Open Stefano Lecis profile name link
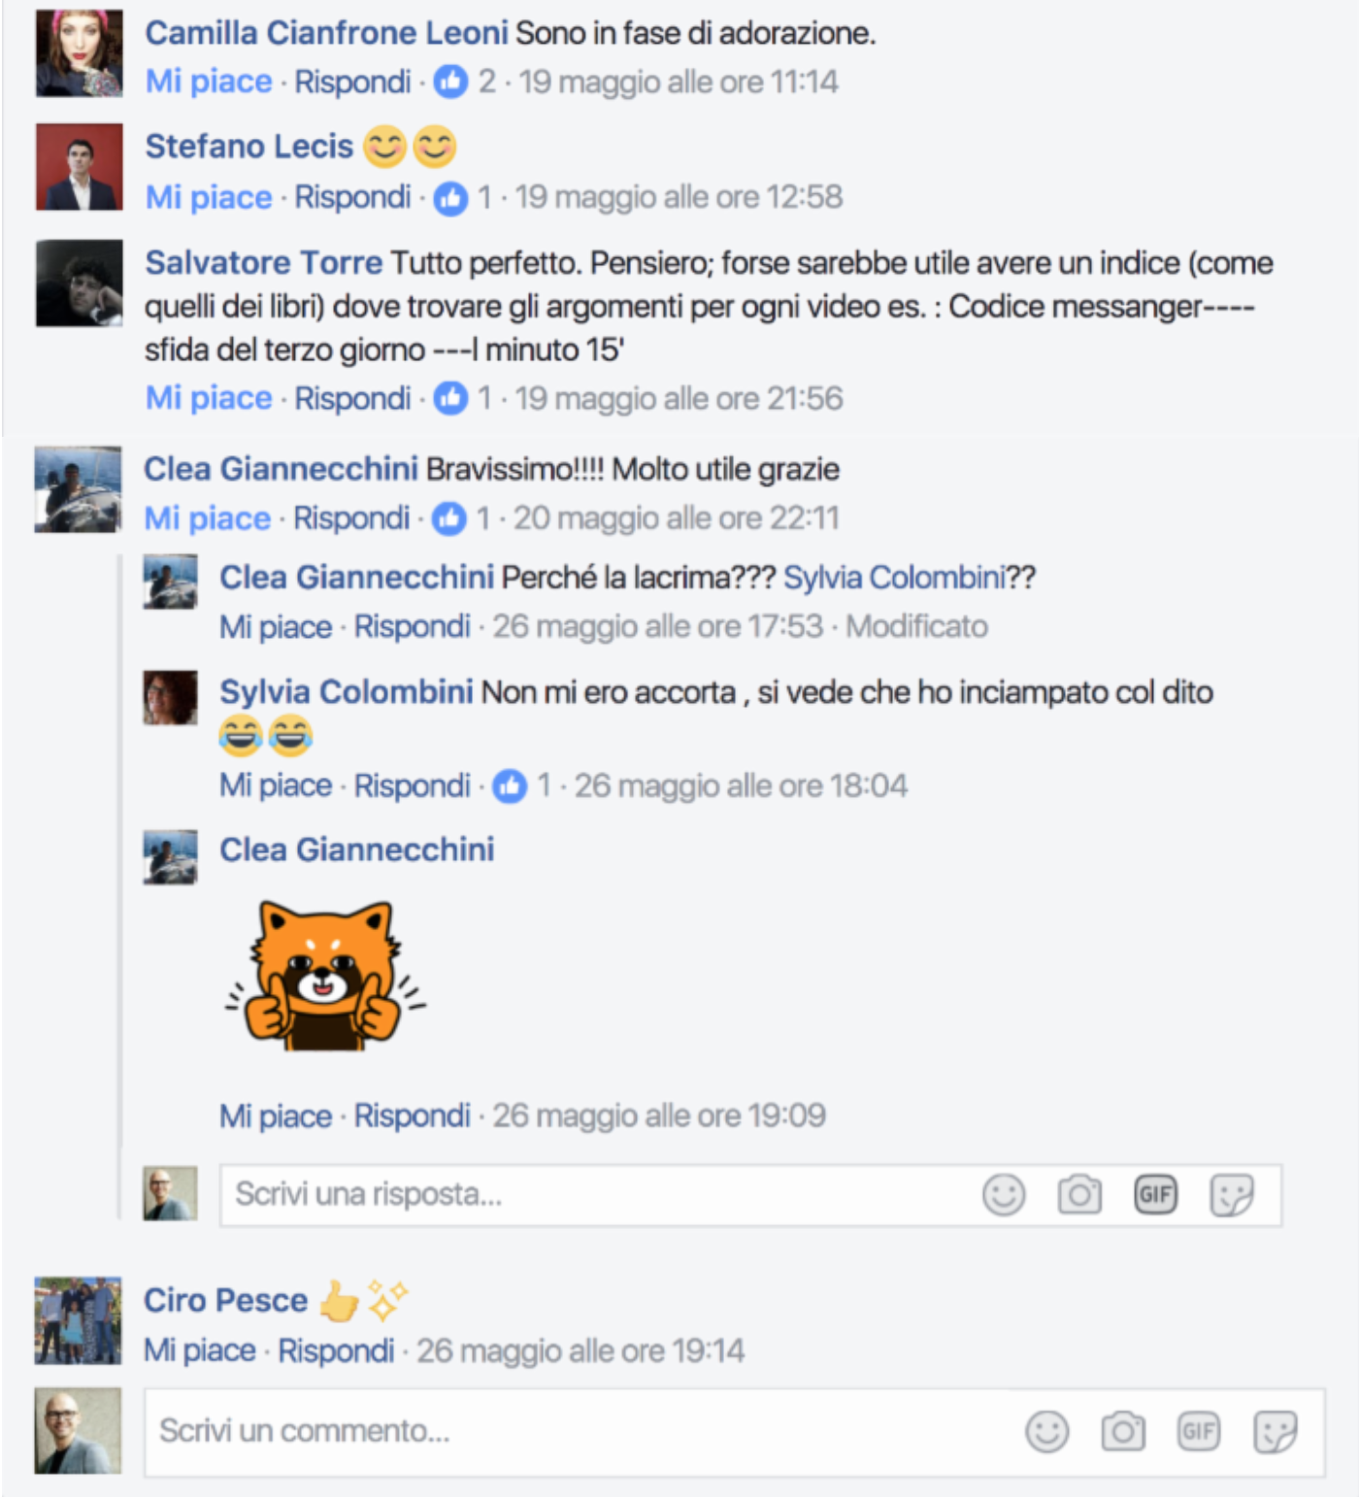The image size is (1359, 1497). tap(249, 146)
